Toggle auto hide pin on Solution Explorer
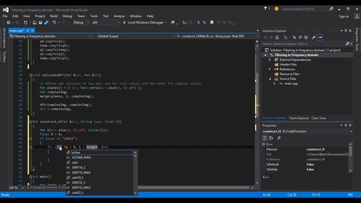Screen dimensions: 361x203 tap(346, 30)
